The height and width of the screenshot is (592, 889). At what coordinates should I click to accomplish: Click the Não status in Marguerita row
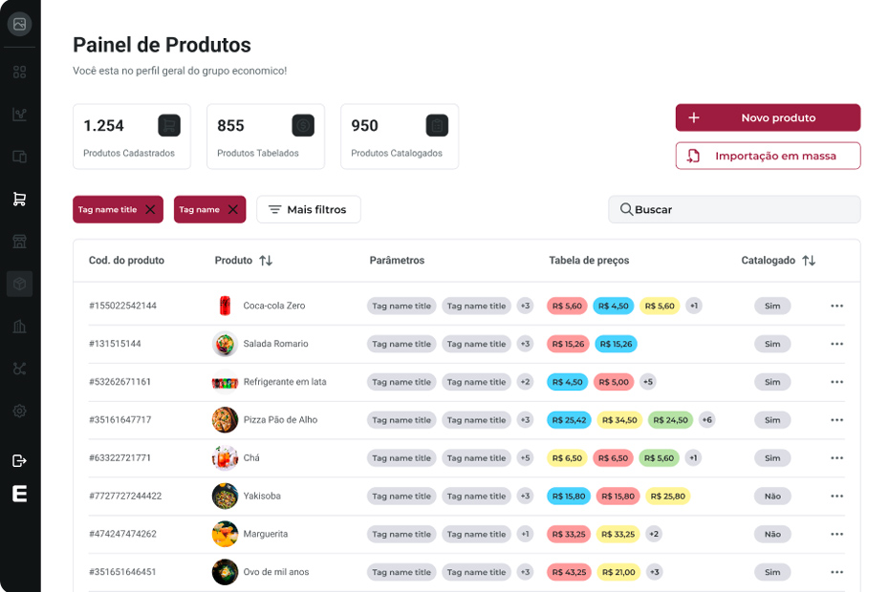(772, 534)
